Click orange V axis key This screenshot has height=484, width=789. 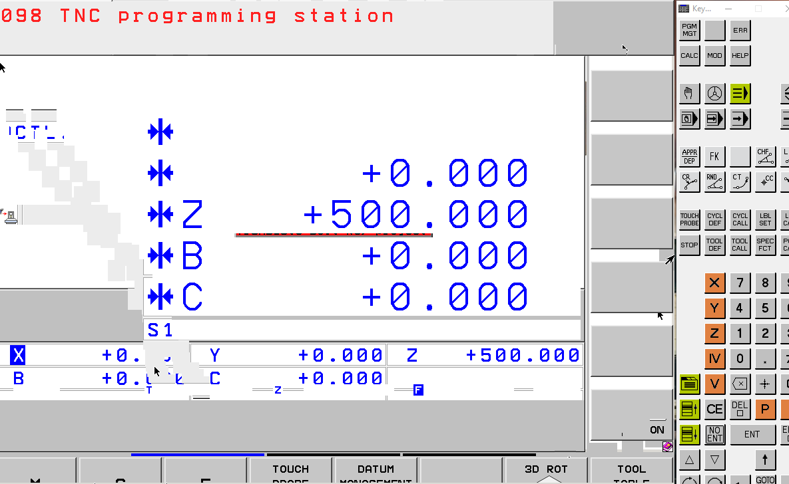pos(714,384)
